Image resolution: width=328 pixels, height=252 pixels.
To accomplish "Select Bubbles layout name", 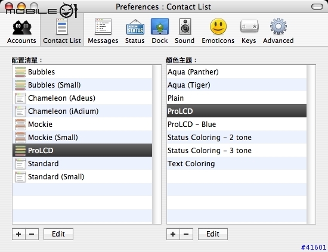I will 41,72.
